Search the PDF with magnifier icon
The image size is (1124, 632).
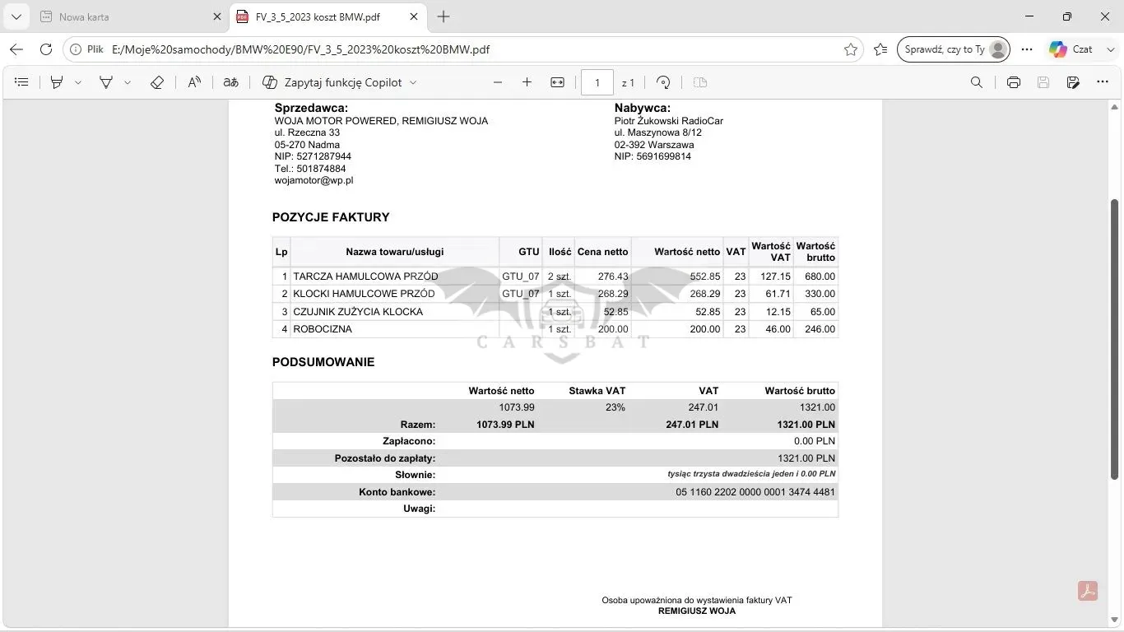coord(977,82)
